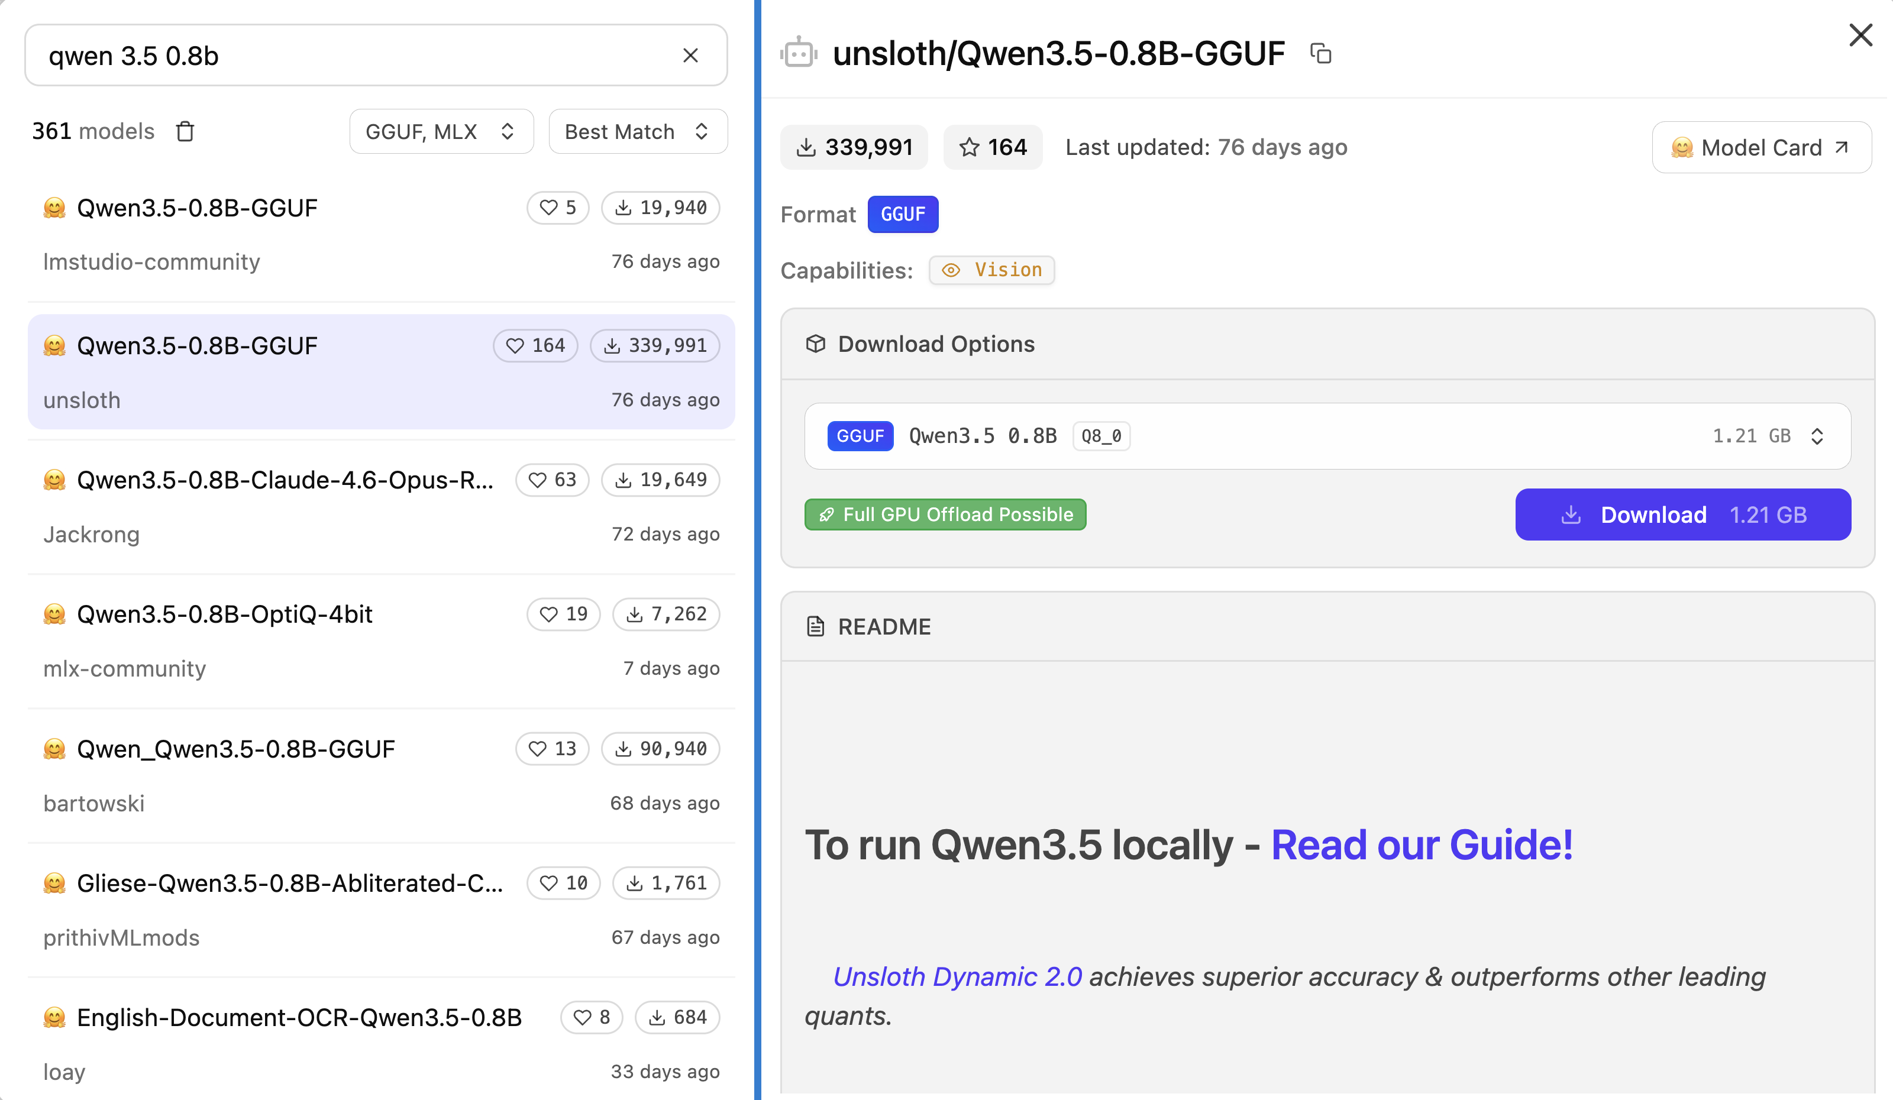Click the 8 likes badge on English-Document-OCR row

[x=592, y=1017]
